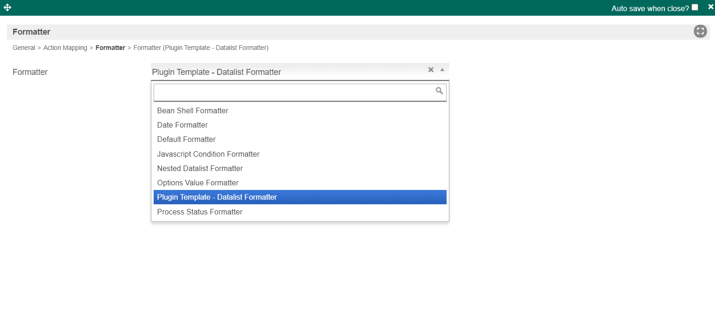Collapse the Formatter dropdown using its arrow
Screen dimensions: 715x330
tap(442, 70)
